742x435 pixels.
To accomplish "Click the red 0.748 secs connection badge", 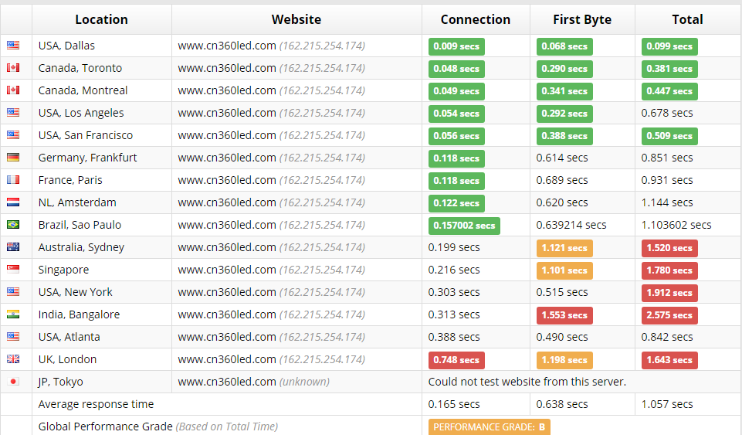I will (x=456, y=360).
